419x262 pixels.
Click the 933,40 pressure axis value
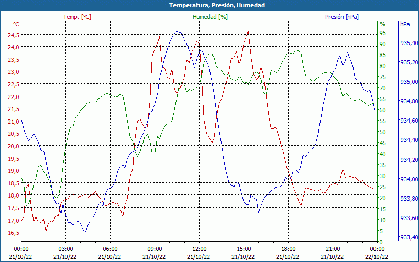[x=409, y=237]
